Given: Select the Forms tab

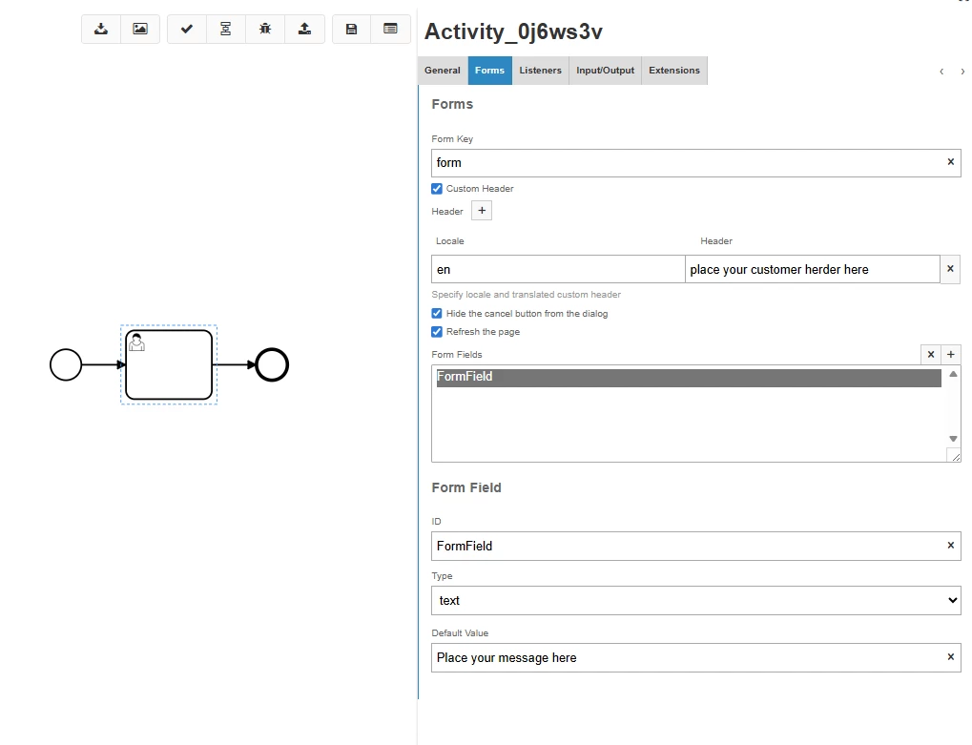Looking at the screenshot, I should coord(489,71).
